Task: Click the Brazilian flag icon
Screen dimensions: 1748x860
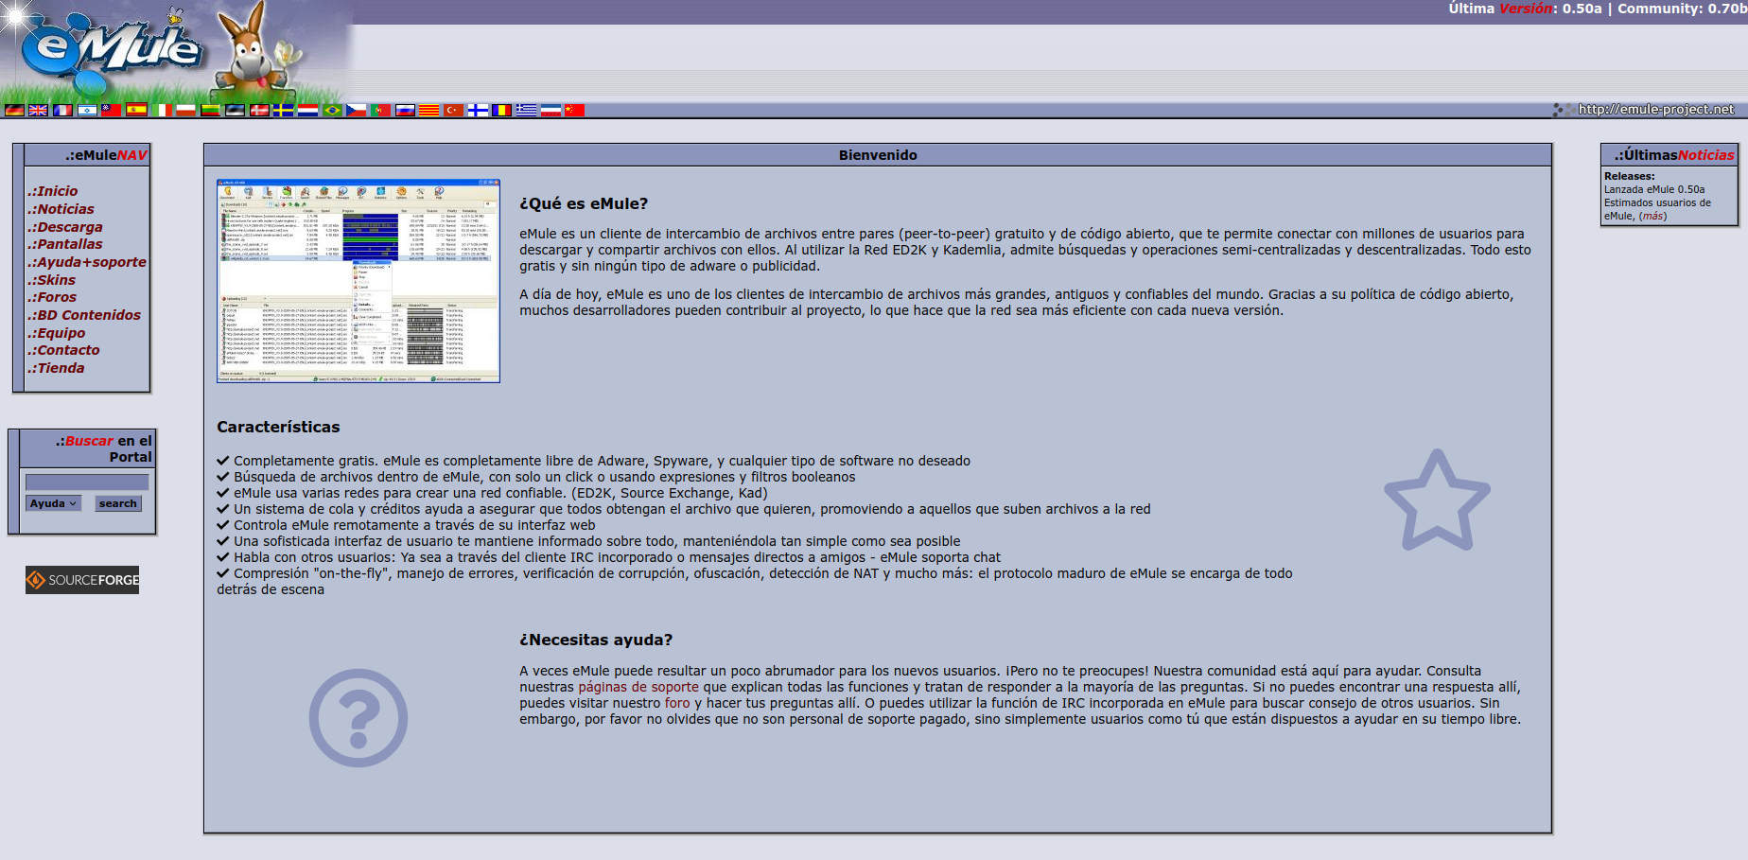Action: pyautogui.click(x=332, y=111)
